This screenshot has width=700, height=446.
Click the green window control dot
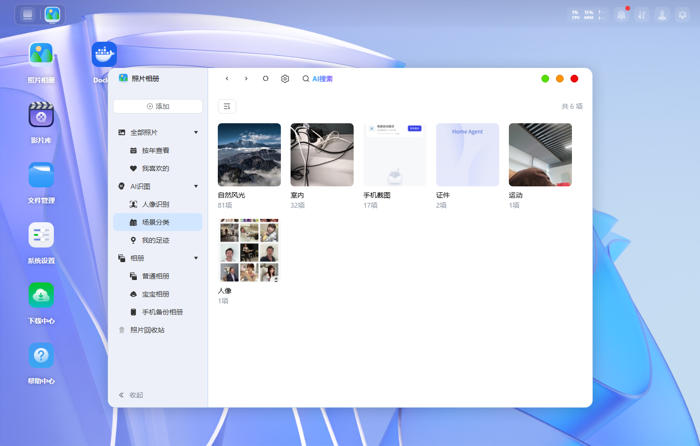coord(545,79)
